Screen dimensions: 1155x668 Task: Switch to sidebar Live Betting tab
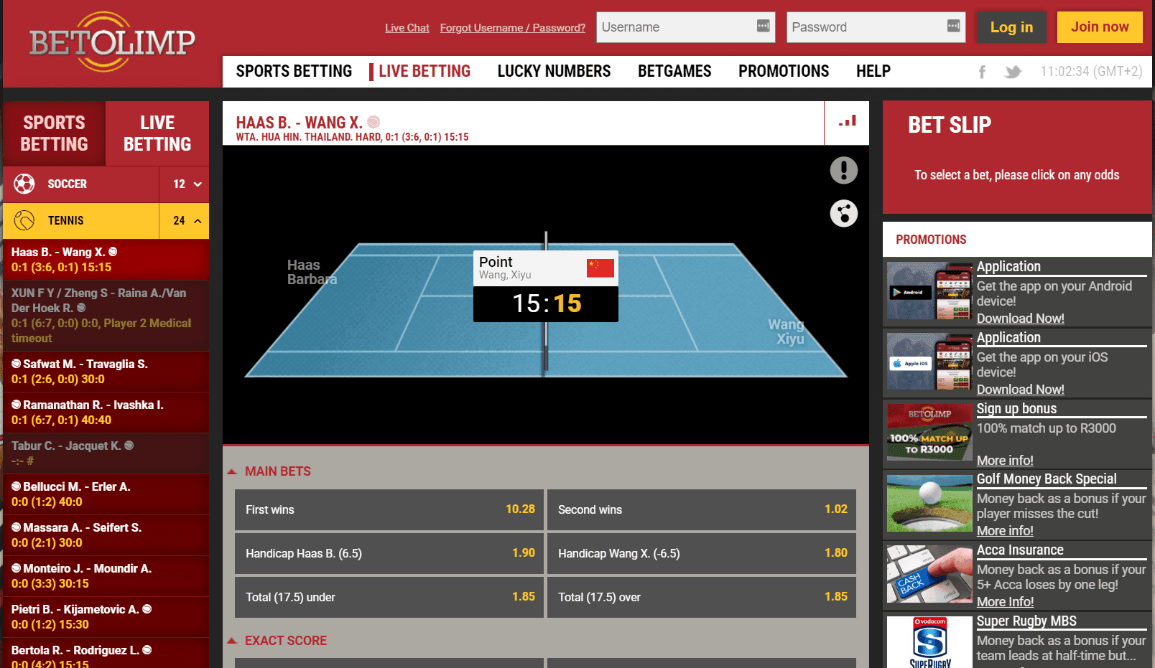click(x=157, y=133)
